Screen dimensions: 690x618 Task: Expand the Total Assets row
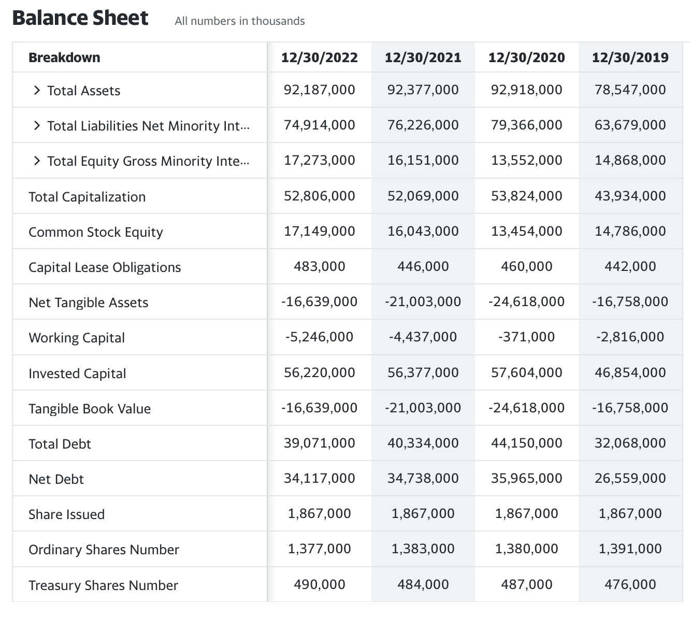pos(36,91)
